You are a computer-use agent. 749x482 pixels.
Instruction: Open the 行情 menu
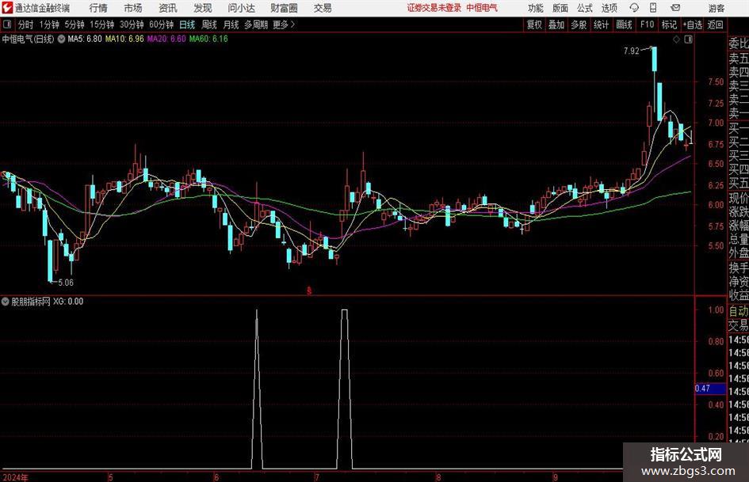click(x=98, y=8)
